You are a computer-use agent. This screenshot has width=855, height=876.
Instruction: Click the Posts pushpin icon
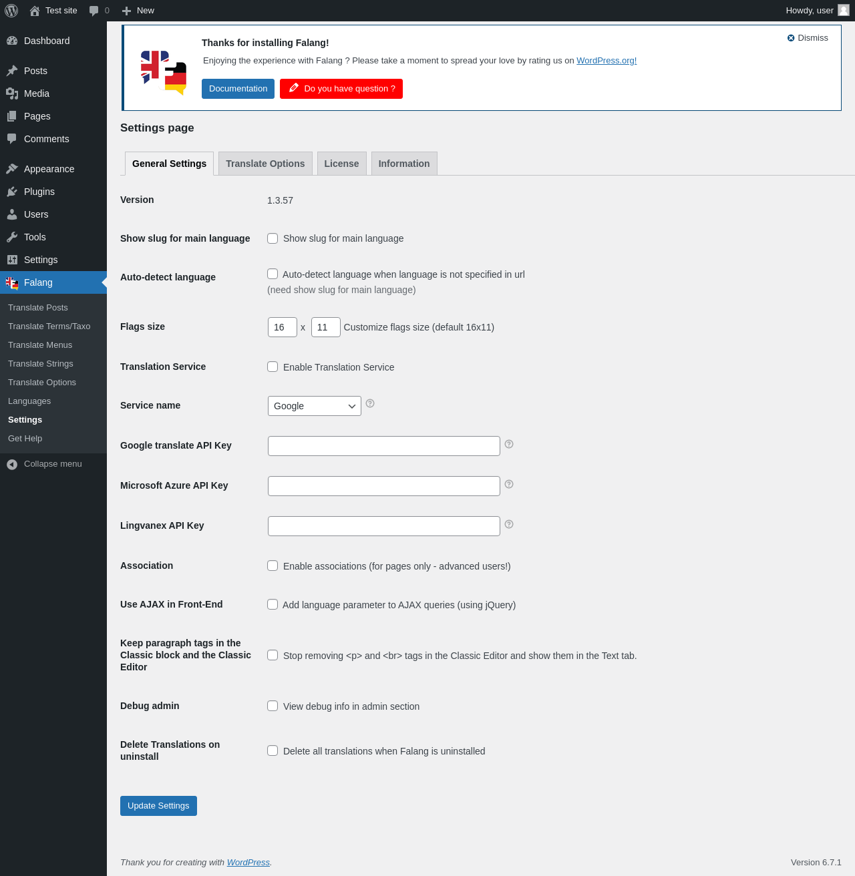coord(12,71)
